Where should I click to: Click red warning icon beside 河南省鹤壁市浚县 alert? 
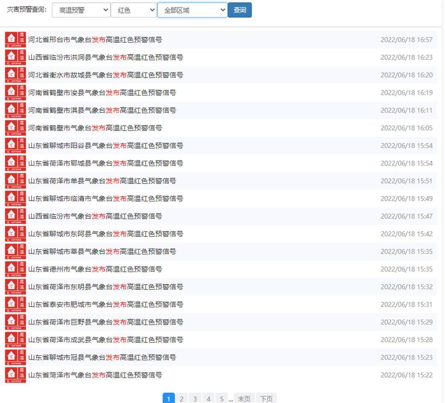coord(16,92)
